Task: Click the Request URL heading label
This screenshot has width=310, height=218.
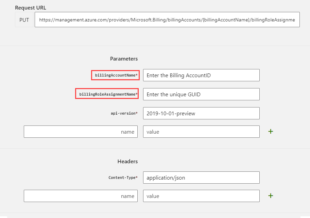Action: coord(31,7)
